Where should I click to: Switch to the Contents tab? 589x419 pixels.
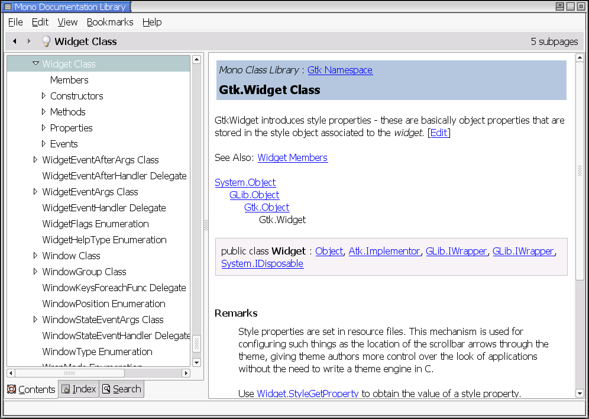click(x=31, y=389)
